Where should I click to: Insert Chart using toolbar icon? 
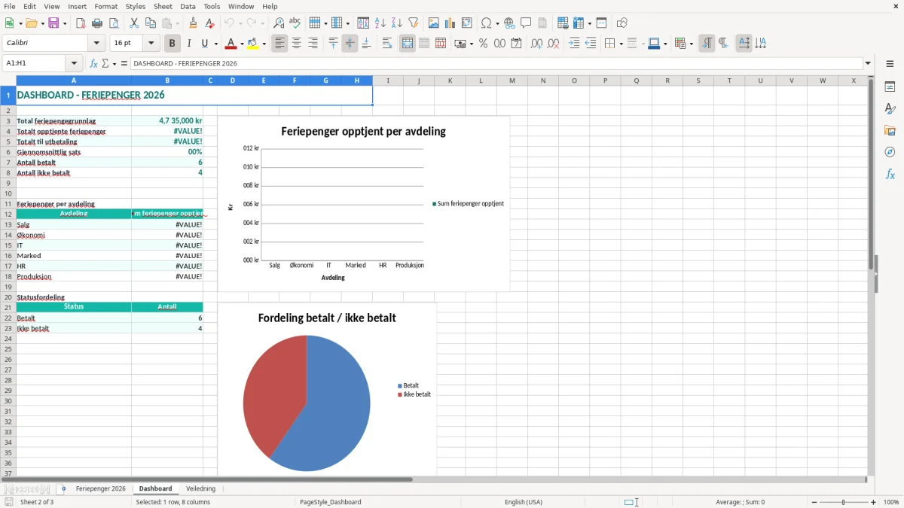click(450, 23)
